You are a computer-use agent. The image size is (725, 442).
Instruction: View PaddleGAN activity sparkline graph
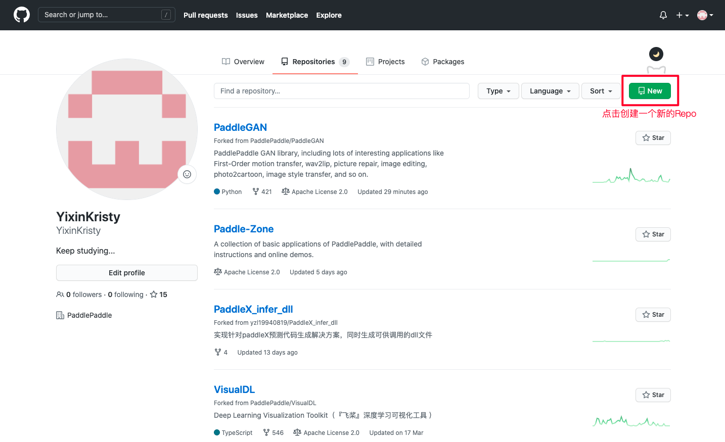631,176
